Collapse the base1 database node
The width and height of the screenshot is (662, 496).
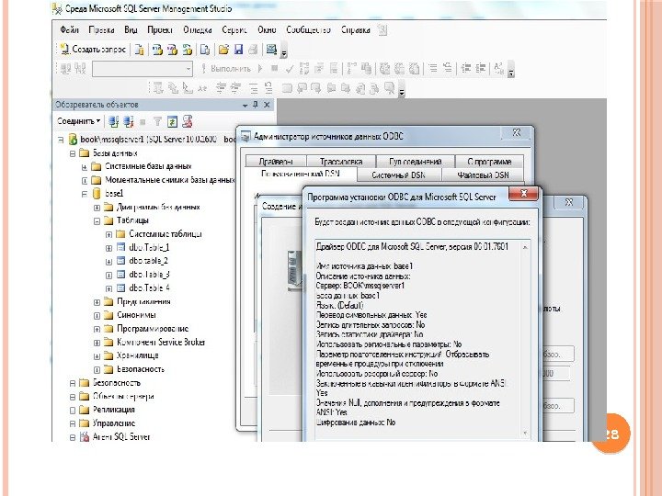(85, 194)
